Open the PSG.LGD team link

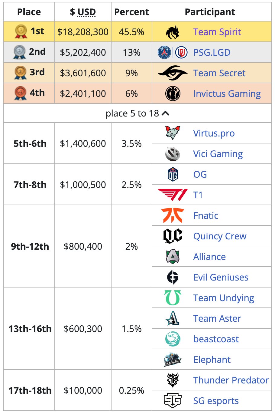[x=212, y=52]
